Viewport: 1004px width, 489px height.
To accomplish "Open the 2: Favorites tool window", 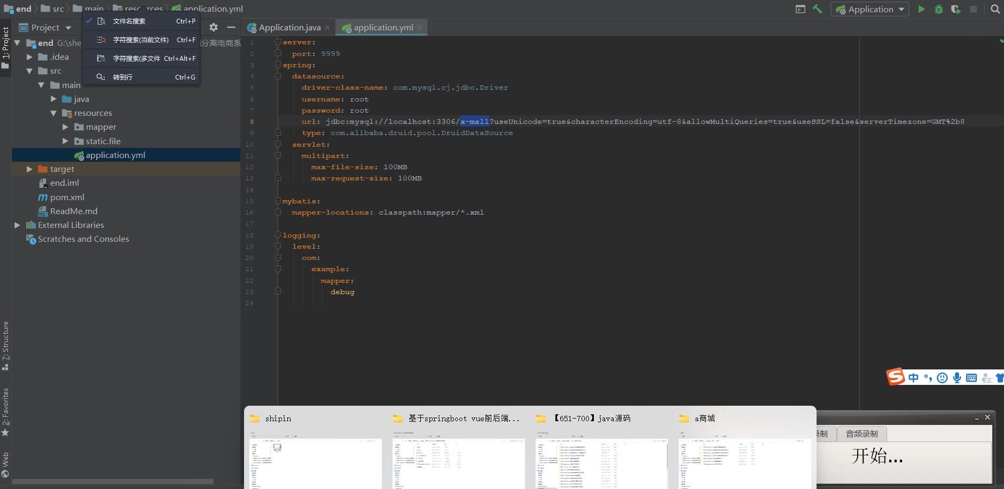I will pos(5,412).
